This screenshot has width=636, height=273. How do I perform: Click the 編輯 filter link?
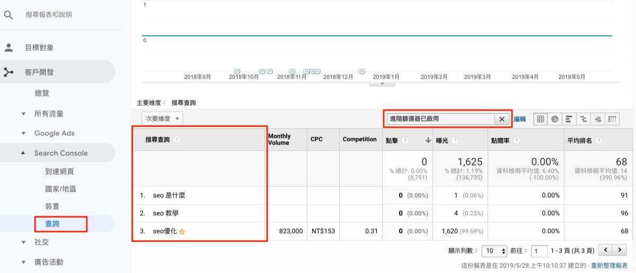click(520, 119)
